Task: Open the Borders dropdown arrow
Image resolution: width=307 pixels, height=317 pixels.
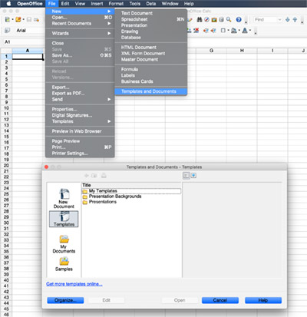Action: pyautogui.click(x=228, y=31)
